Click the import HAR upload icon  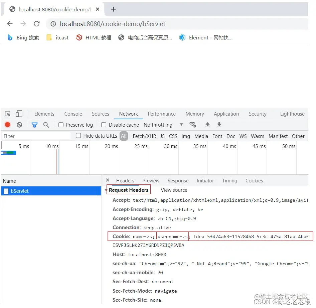(207, 125)
